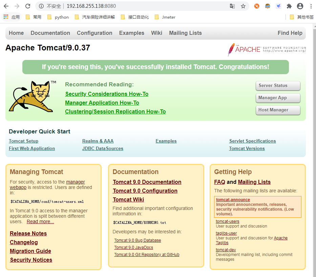Open Tomcat 9.0 JavaDocs link
316x277 pixels.
coord(134,248)
